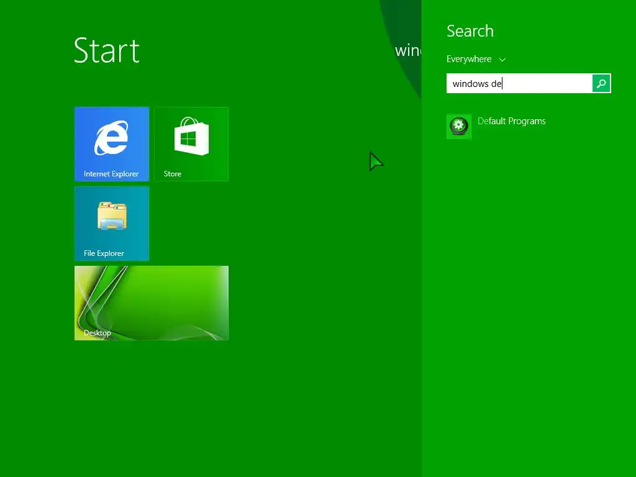636x477 pixels.
Task: Click the Default Programs gear icon
Action: [459, 127]
